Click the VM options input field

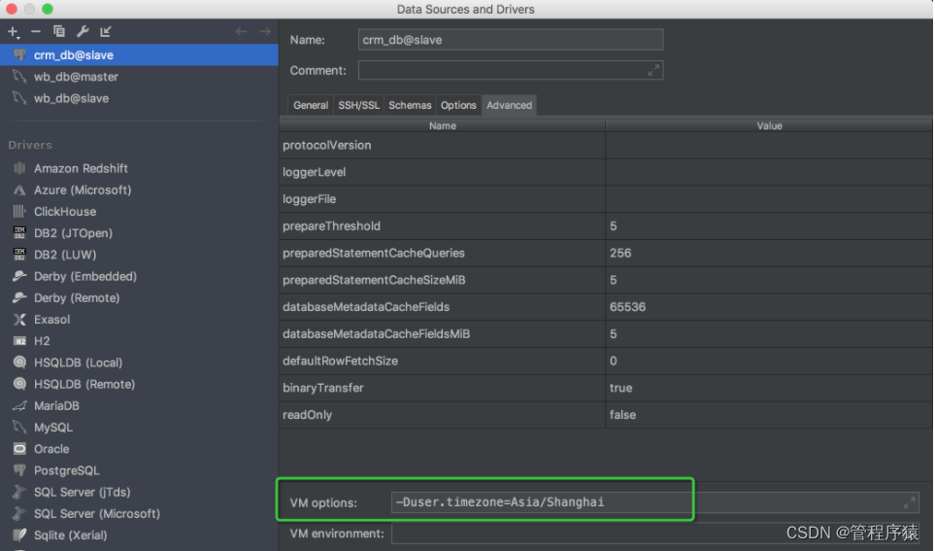click(654, 502)
